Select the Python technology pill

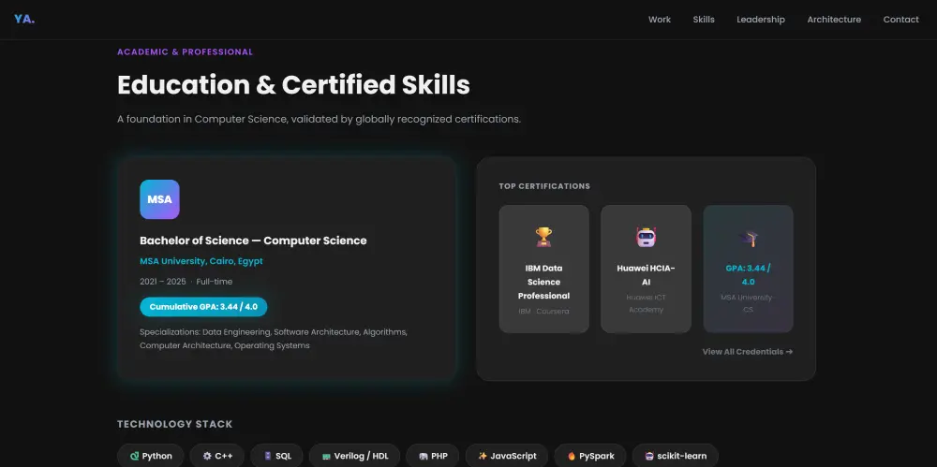[151, 456]
